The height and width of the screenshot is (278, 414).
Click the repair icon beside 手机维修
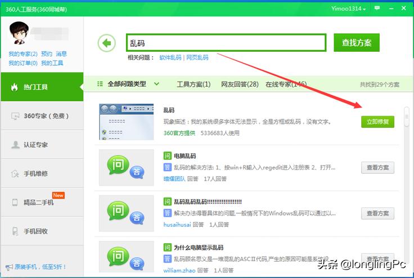(x=15, y=174)
